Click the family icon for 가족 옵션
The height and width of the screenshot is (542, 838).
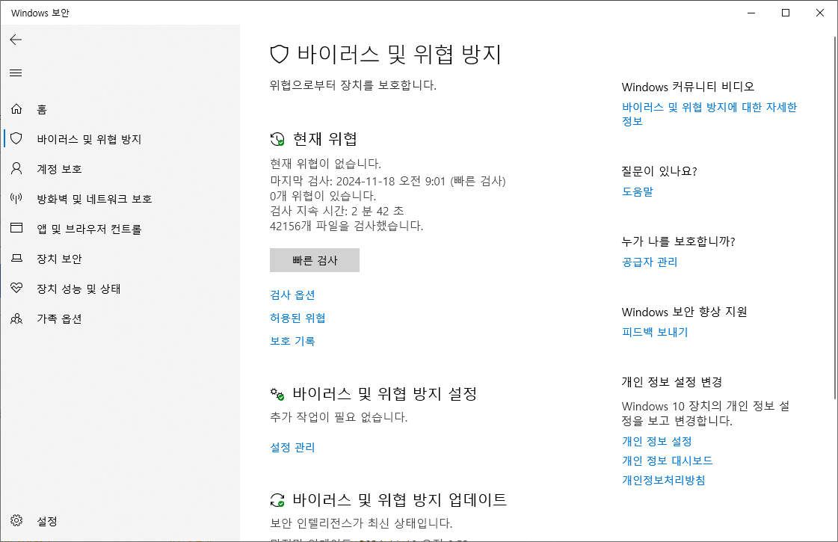click(x=16, y=318)
